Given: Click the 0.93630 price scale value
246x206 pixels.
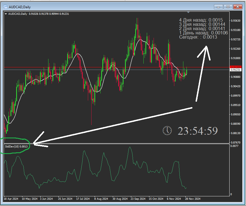Looking at the screenshot, I should pos(236,20).
